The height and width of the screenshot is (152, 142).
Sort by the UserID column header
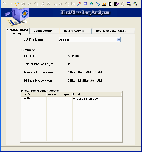pos(34,94)
